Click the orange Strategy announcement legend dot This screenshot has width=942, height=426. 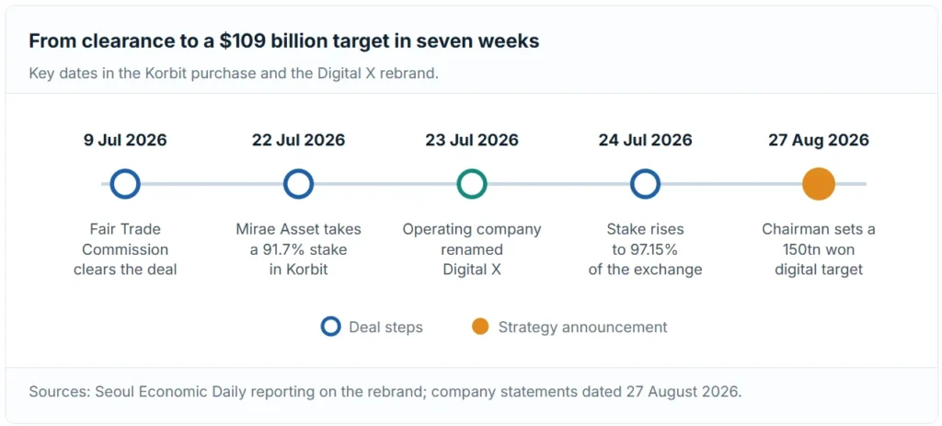[480, 327]
